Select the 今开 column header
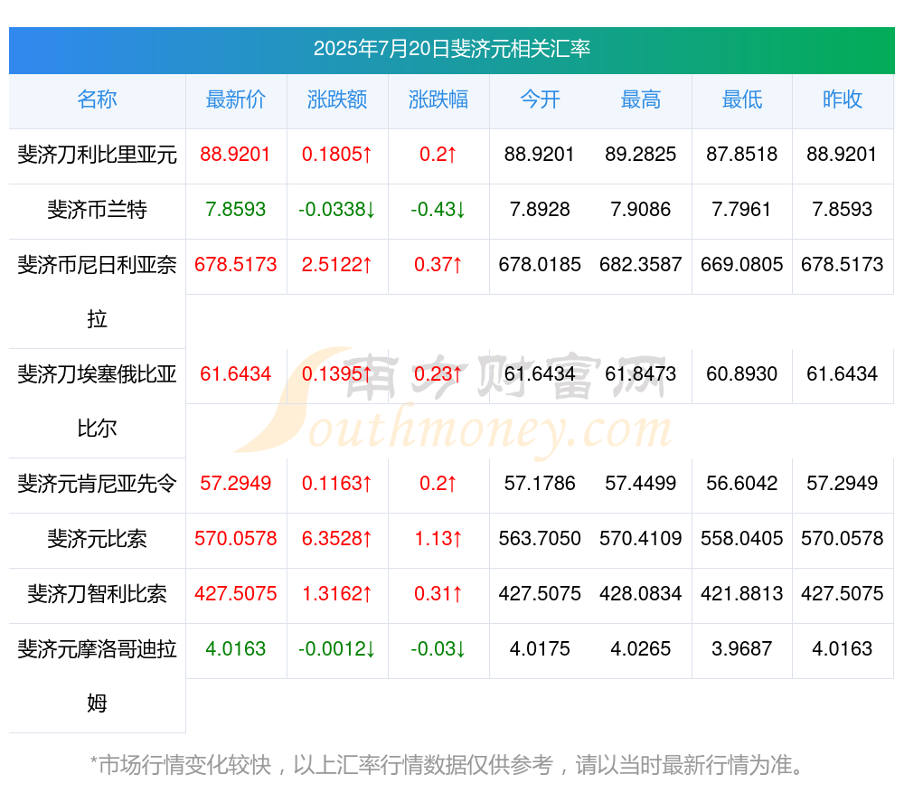Viewport: 904px width, 793px height. (540, 99)
